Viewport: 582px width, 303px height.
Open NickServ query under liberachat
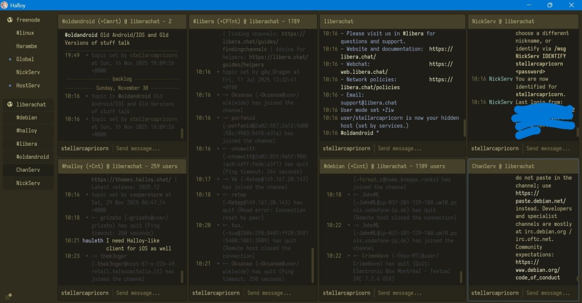point(28,183)
